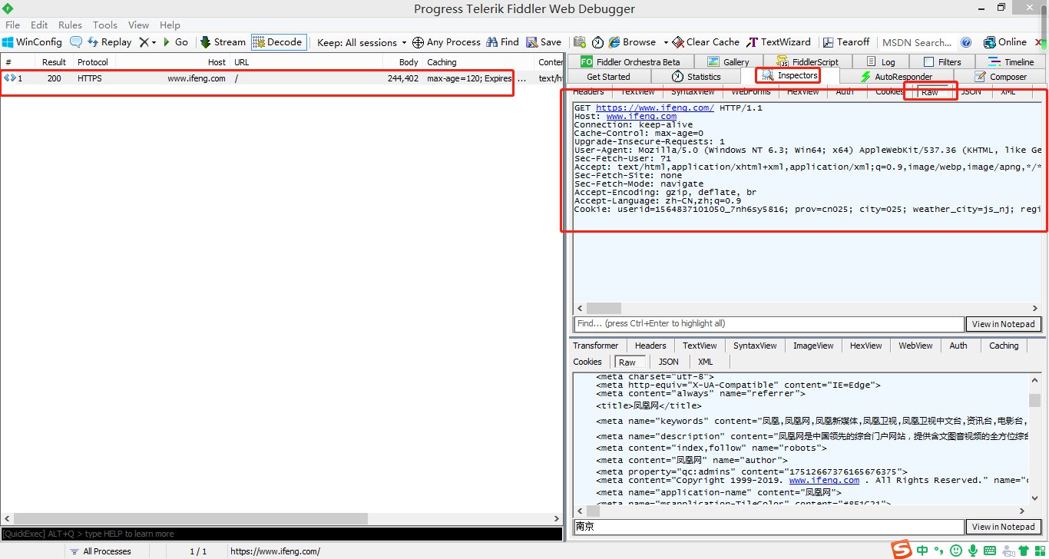Click the camera screenshot icon
Image resolution: width=1049 pixels, height=559 pixels.
pyautogui.click(x=580, y=42)
